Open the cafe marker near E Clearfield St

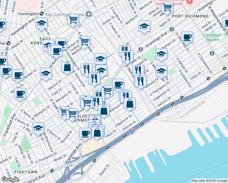coord(187,38)
